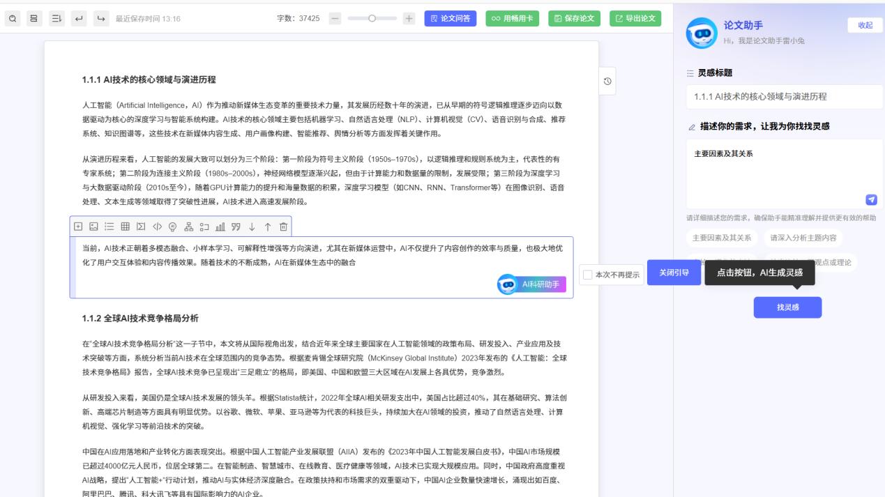The image size is (885, 497).
Task: Open 论文问答 from the top bar
Action: 453,19
